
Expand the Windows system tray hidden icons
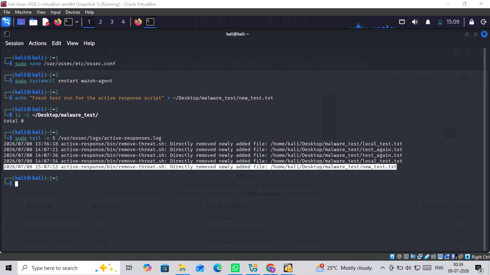(382, 268)
